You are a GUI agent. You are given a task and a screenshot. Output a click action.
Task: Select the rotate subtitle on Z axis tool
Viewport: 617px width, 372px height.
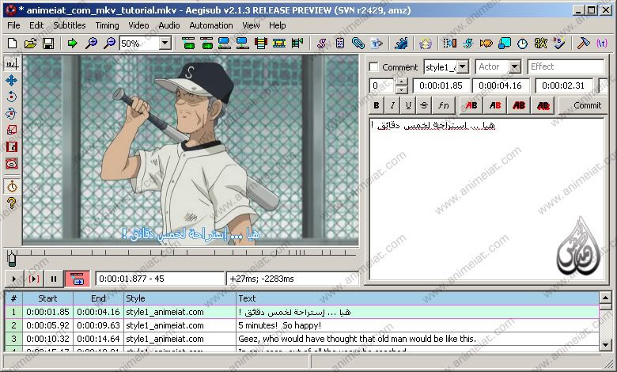[x=12, y=97]
